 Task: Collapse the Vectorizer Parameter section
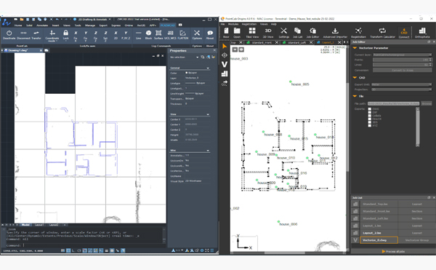(355, 48)
